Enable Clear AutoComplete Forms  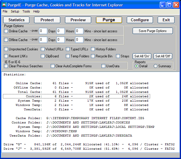pos(53,66)
